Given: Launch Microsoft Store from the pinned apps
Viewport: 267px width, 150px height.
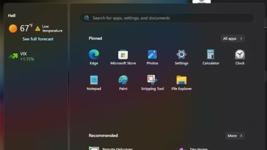Looking at the screenshot, I should 123,57.
